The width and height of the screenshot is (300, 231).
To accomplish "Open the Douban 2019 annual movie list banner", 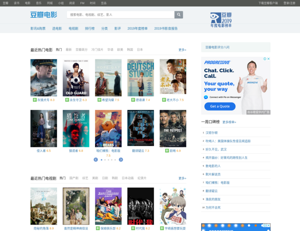I will (221, 20).
